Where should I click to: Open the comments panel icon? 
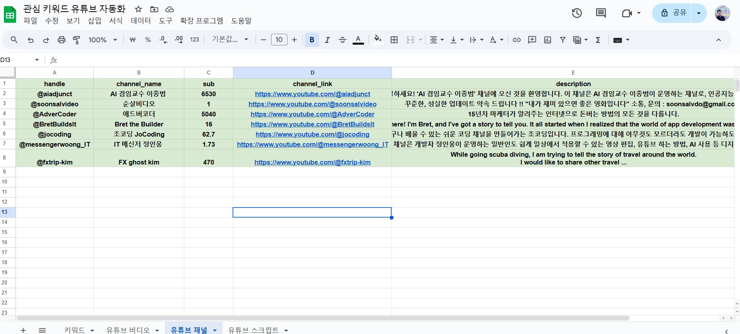click(601, 13)
